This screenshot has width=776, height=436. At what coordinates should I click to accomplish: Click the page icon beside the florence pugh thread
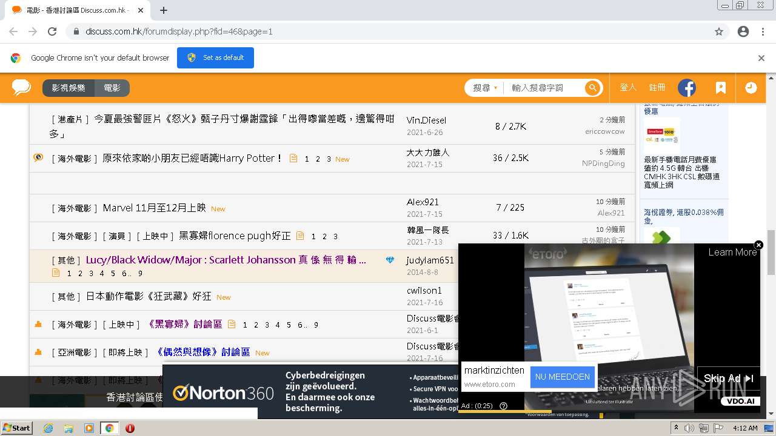tap(300, 236)
